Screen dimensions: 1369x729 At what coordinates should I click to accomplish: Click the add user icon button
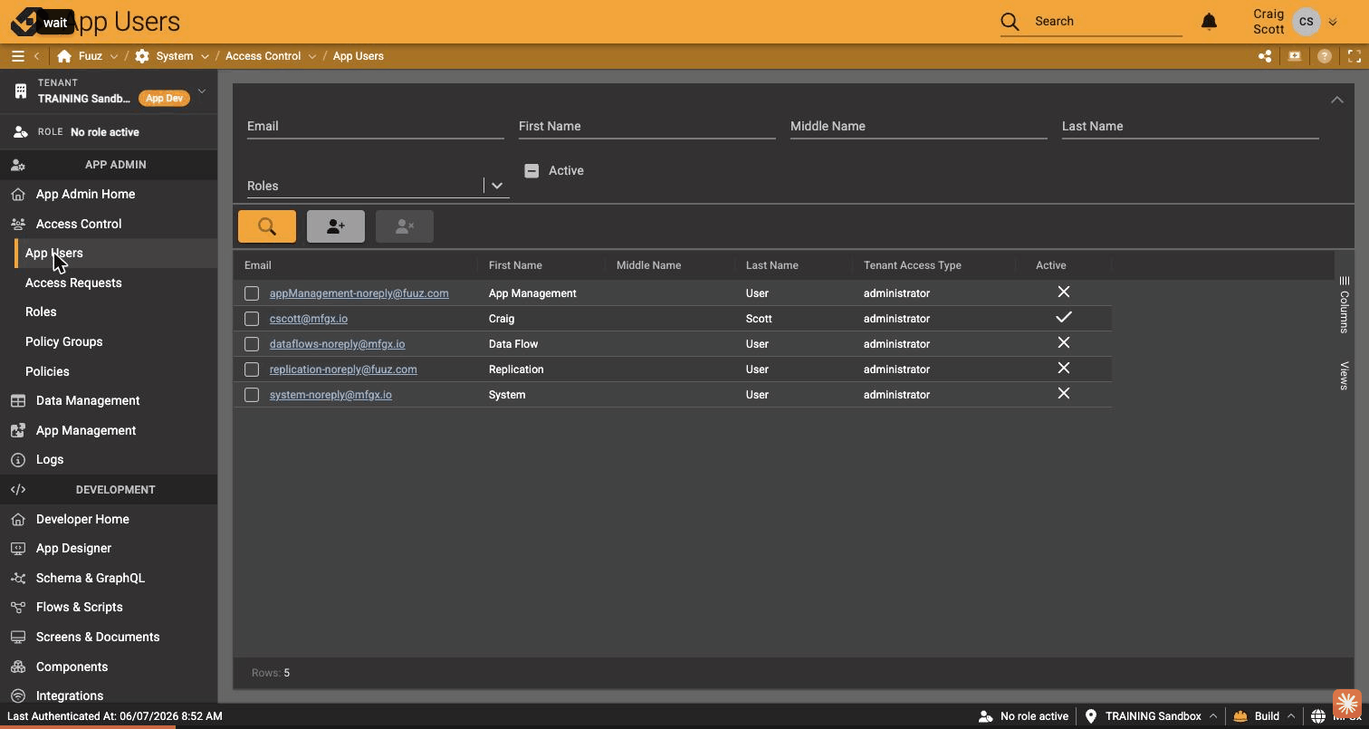click(x=336, y=226)
